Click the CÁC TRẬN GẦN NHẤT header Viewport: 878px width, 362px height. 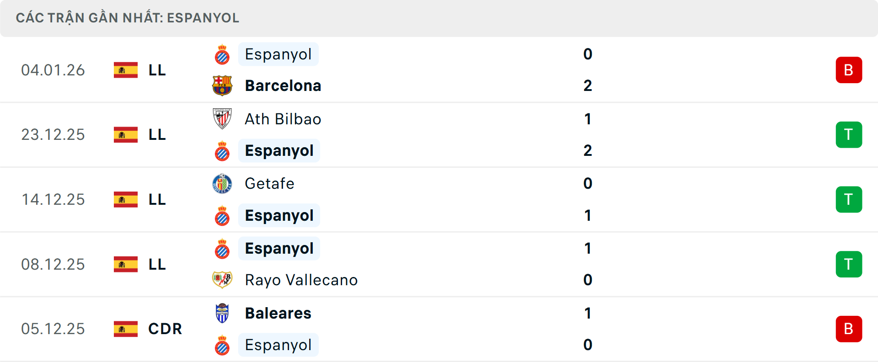127,18
